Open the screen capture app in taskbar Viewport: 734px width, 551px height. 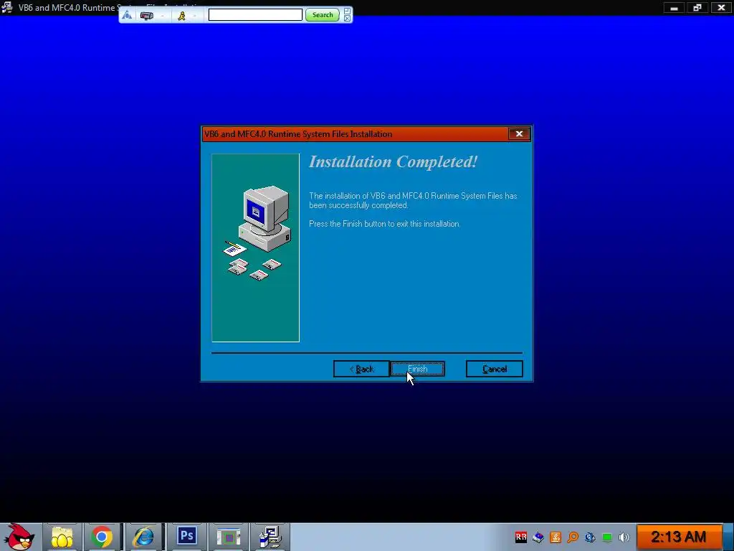click(229, 537)
